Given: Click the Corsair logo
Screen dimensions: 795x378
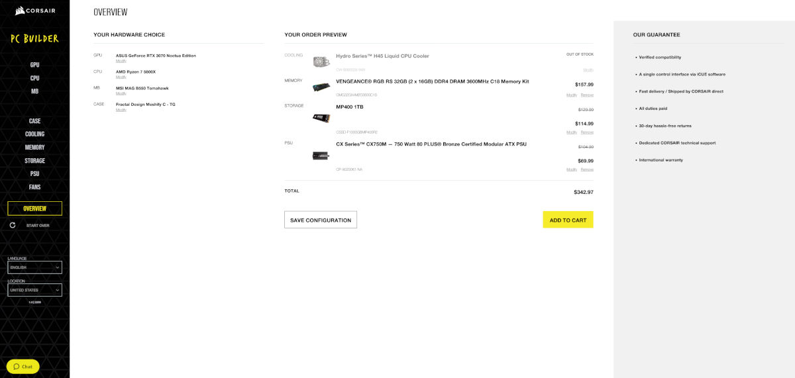Looking at the screenshot, I should click(34, 11).
